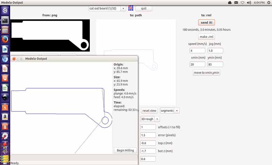Click the send it! button
This screenshot has width=272, height=165.
tap(206, 22)
